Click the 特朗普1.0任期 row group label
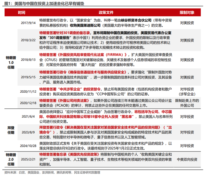The height and width of the screenshot is (176, 204). coord(11,63)
